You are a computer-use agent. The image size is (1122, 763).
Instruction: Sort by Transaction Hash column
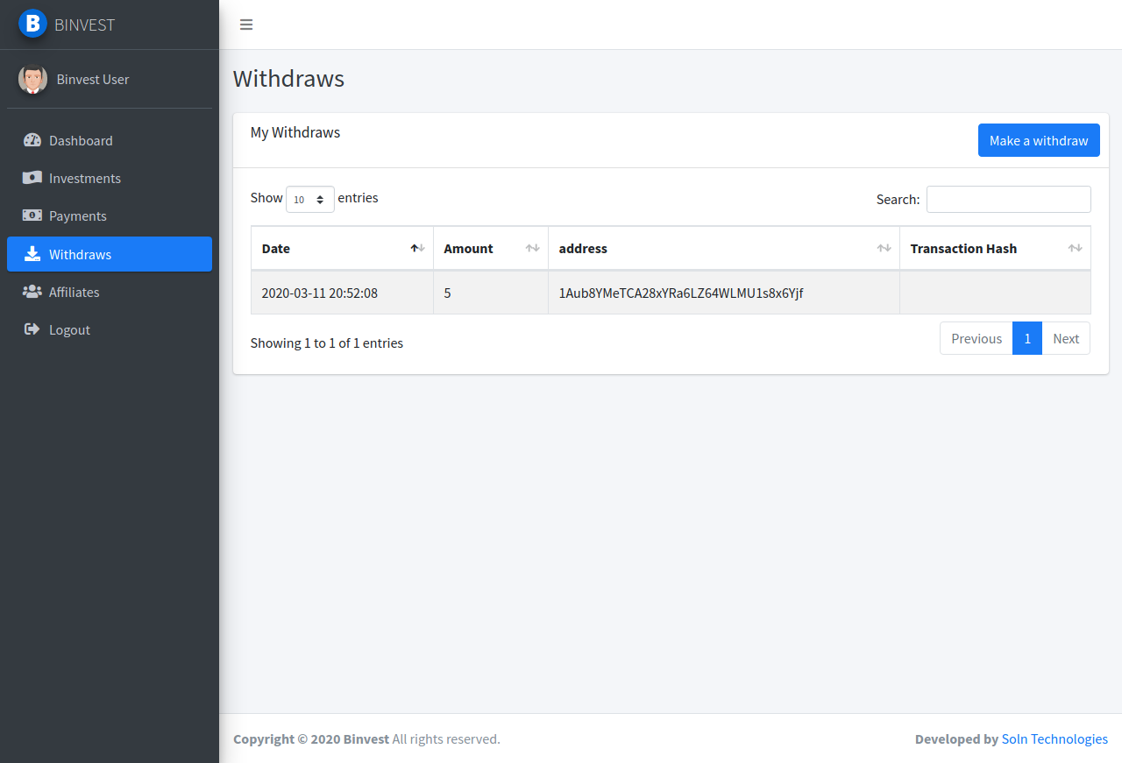pyautogui.click(x=995, y=249)
